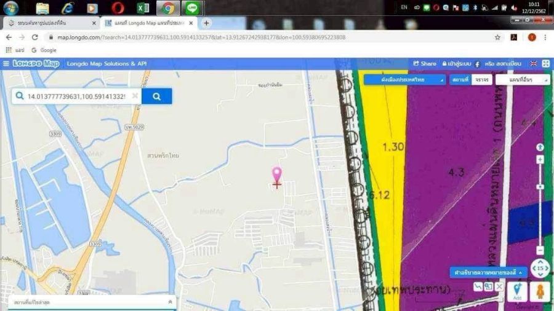The height and width of the screenshot is (311, 554).
Task: Open the Windows Start orb
Action: point(11,8)
